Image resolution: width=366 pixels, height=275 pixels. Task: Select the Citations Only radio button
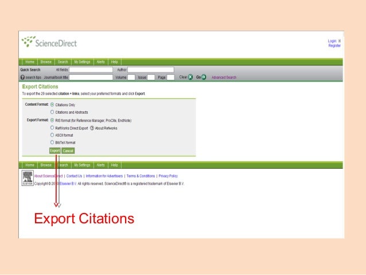pyautogui.click(x=52, y=104)
